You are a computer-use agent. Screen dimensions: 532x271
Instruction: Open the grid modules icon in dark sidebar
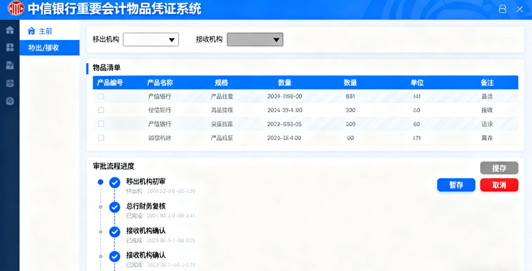[10, 47]
